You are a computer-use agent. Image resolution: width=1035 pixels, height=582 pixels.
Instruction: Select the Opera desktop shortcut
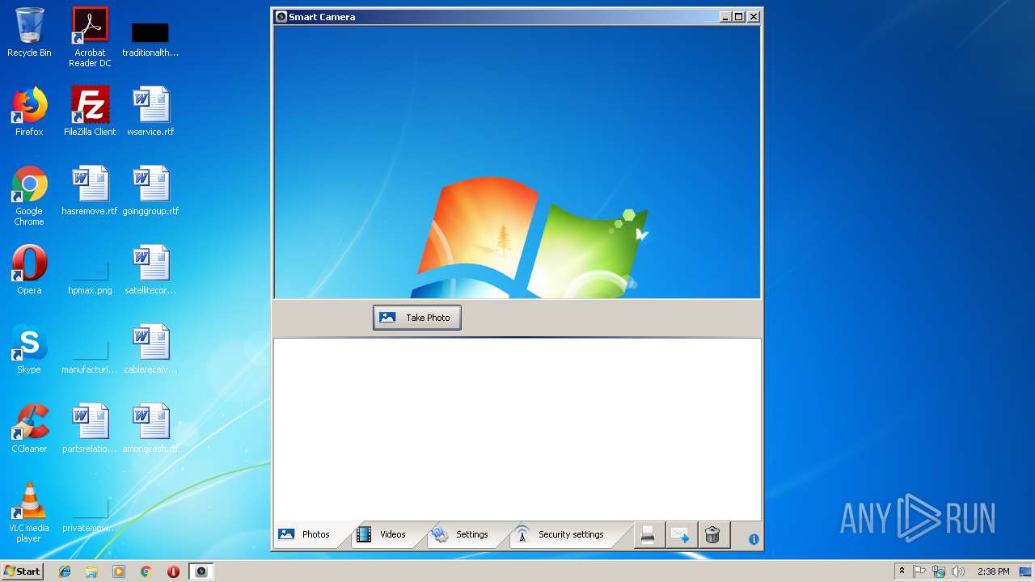pyautogui.click(x=29, y=270)
